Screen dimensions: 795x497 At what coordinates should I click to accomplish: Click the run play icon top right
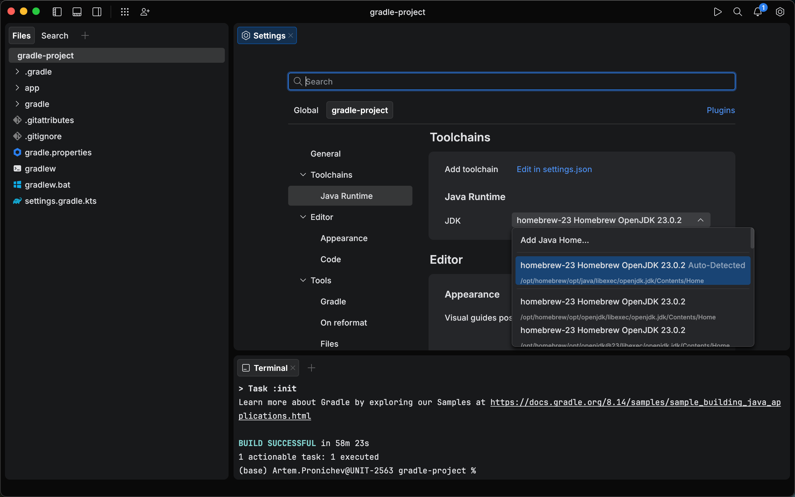718,12
